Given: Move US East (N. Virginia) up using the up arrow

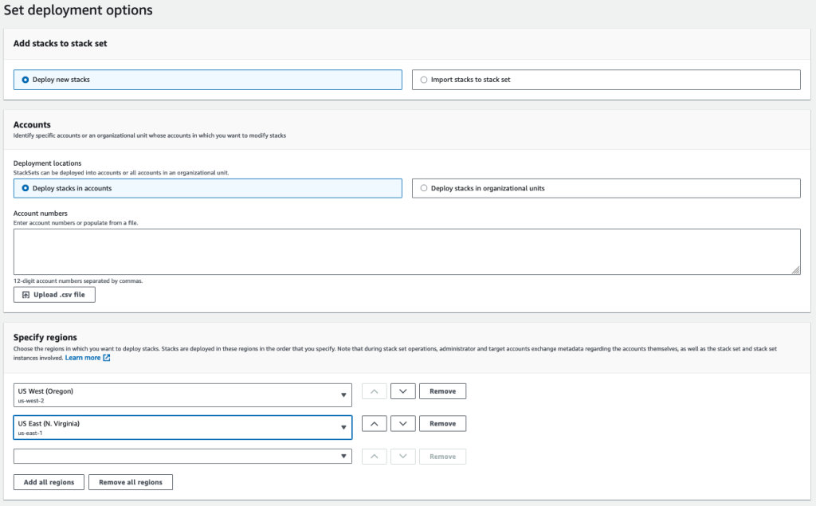Looking at the screenshot, I should point(374,423).
